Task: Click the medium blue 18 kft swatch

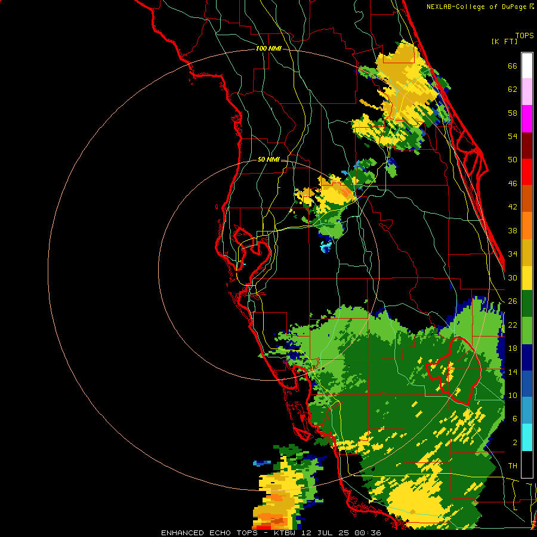Action: point(527,384)
